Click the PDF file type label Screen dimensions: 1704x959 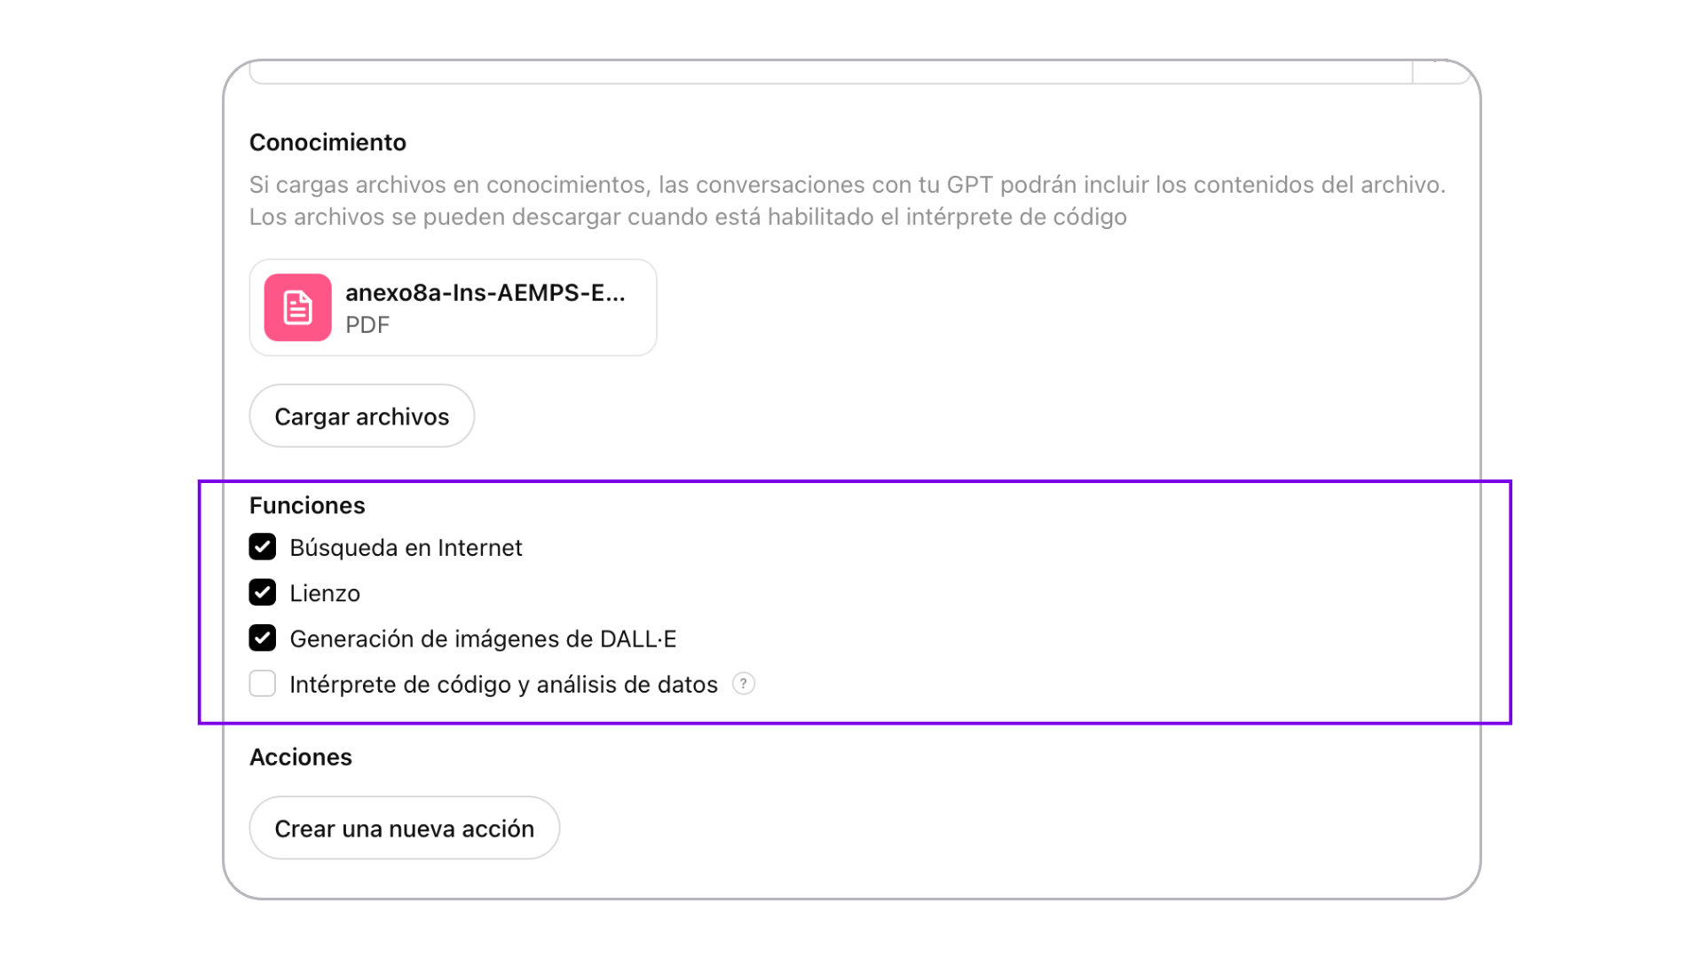click(367, 325)
